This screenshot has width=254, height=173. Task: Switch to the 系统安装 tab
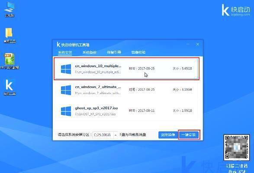(x=65, y=52)
